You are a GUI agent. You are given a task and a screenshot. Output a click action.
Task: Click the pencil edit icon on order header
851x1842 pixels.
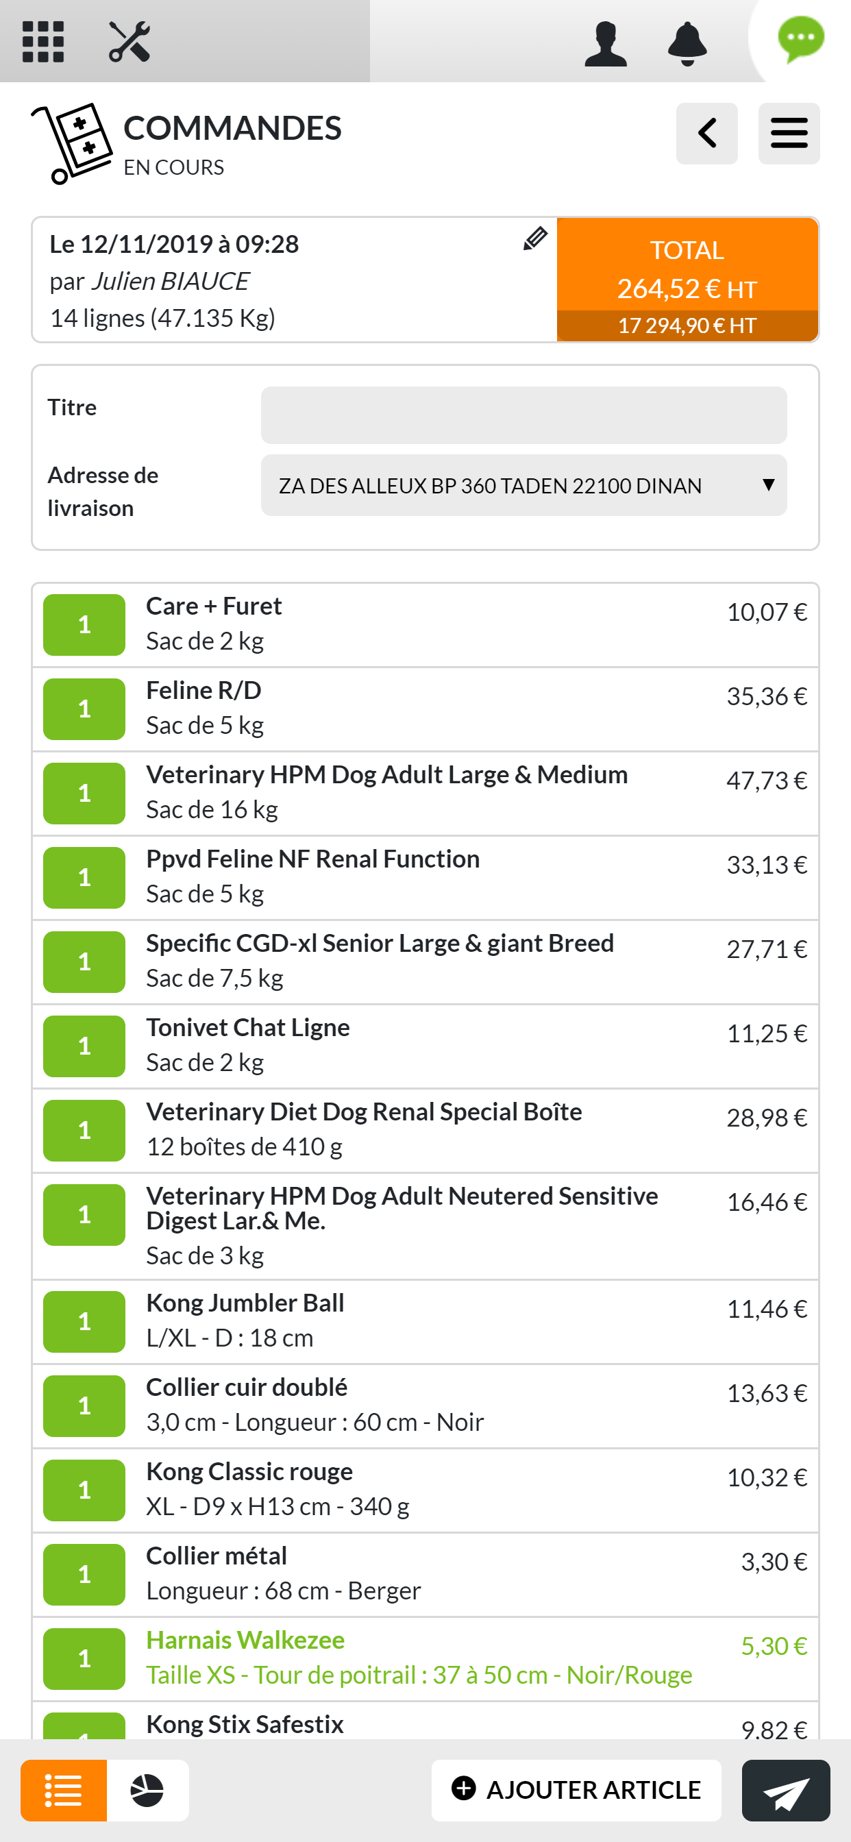[x=535, y=239]
